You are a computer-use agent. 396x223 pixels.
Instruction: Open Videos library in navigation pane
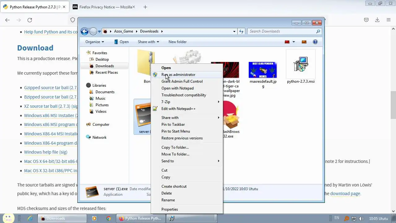101,111
